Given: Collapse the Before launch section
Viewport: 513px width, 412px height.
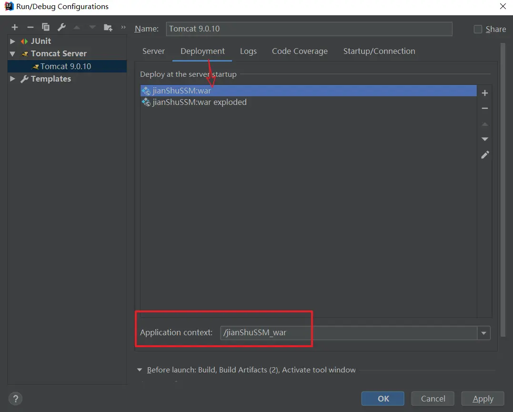Looking at the screenshot, I should coord(140,370).
